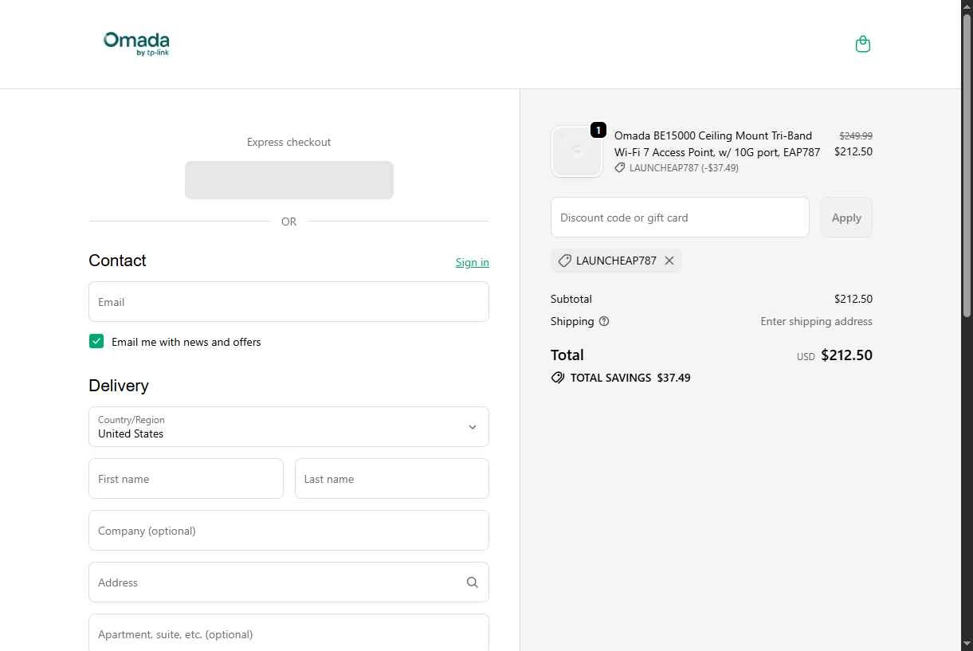Click the struck-through $249.99 price
This screenshot has width=973, height=651.
[856, 136]
